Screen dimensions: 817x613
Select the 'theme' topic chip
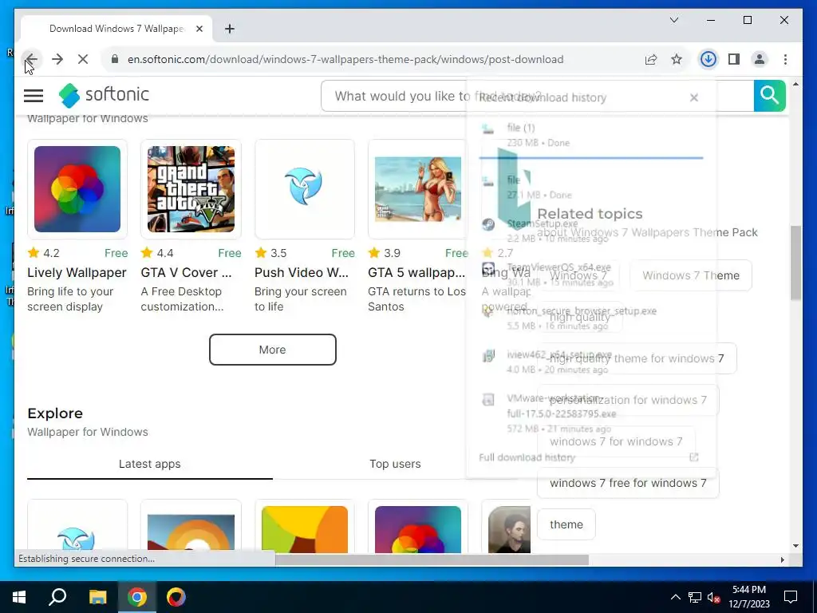point(566,524)
